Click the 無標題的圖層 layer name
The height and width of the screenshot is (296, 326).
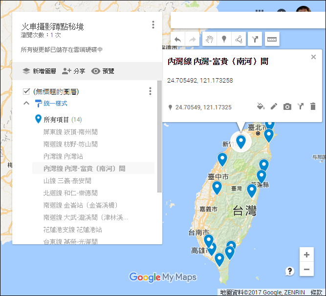click(56, 91)
